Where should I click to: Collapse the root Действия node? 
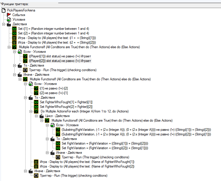(x=3, y=24)
